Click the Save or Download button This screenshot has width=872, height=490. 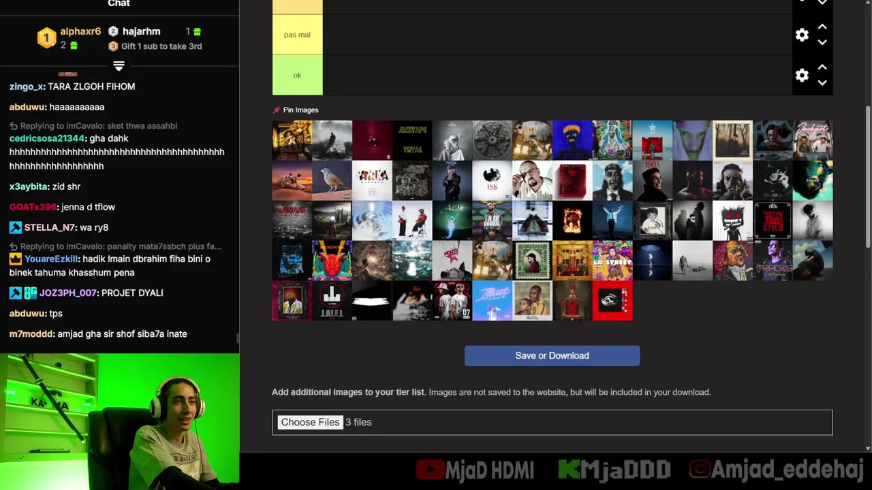point(552,355)
